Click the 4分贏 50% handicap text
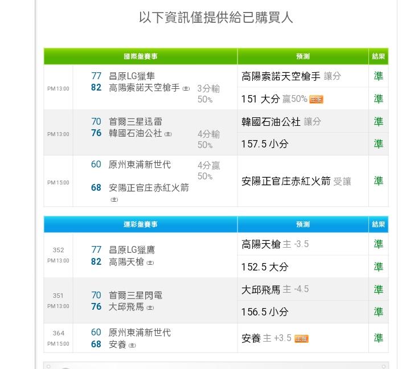This screenshot has width=410, height=369. [208, 170]
